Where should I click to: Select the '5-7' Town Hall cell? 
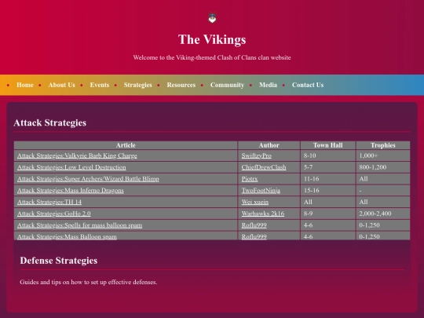328,167
